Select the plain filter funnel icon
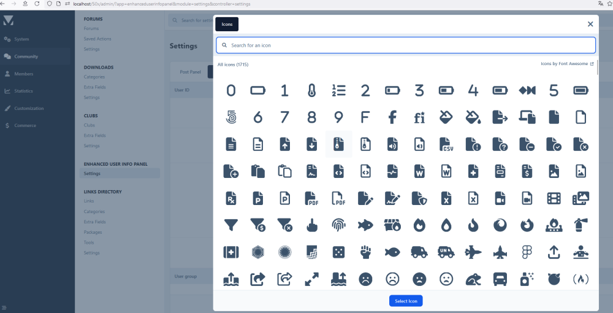This screenshot has width=613, height=313. 231,225
